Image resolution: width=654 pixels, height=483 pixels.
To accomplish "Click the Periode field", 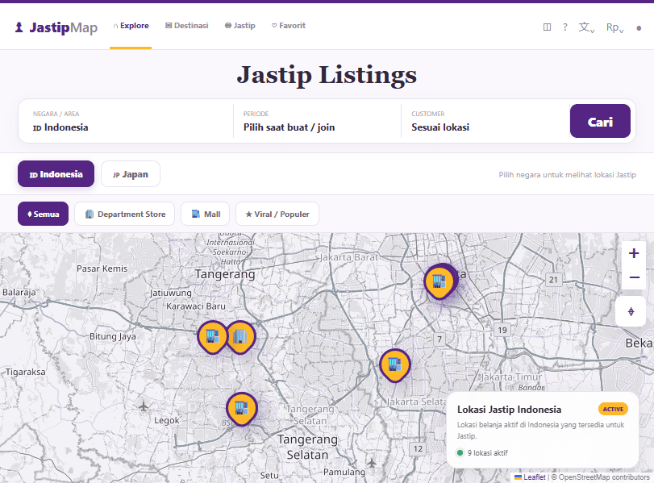I will (x=317, y=122).
